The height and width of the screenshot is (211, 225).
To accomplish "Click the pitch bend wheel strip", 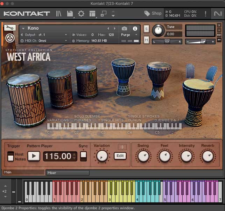I will coord(14,191).
